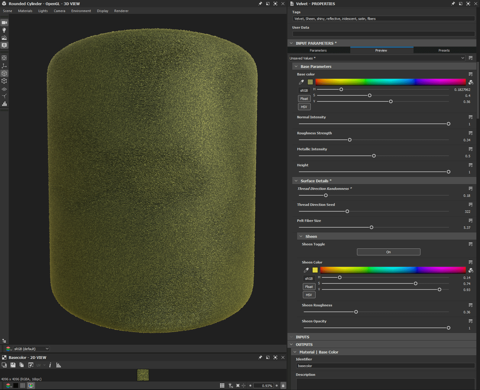Viewport: 480px width, 390px height.
Task: Expand the INPUTS section
Action: pos(291,337)
